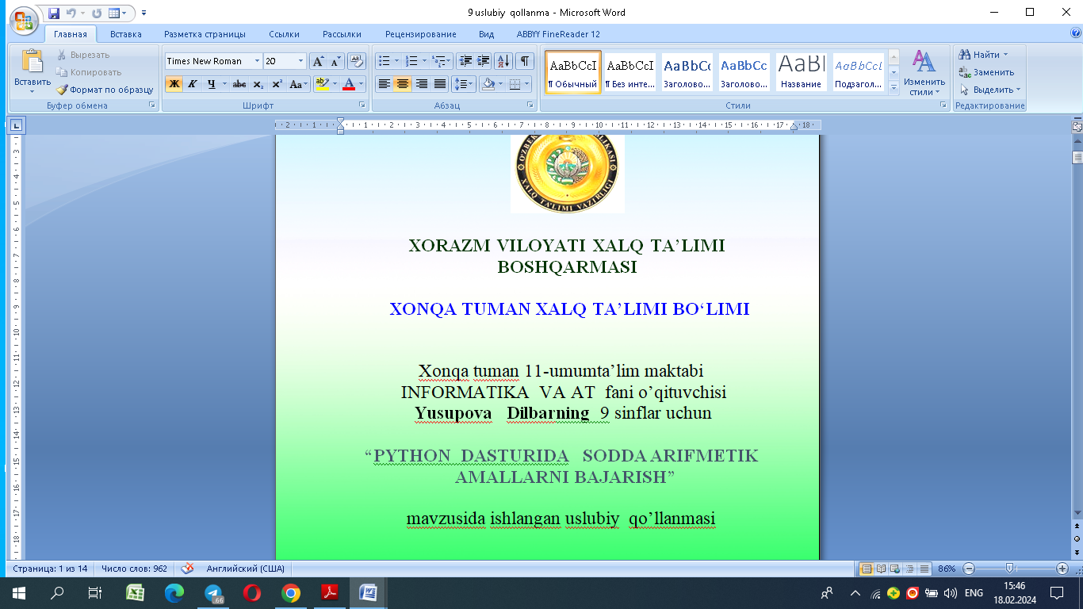Click the word count Число слов: 962
The height and width of the screenshot is (609, 1083).
tap(136, 569)
